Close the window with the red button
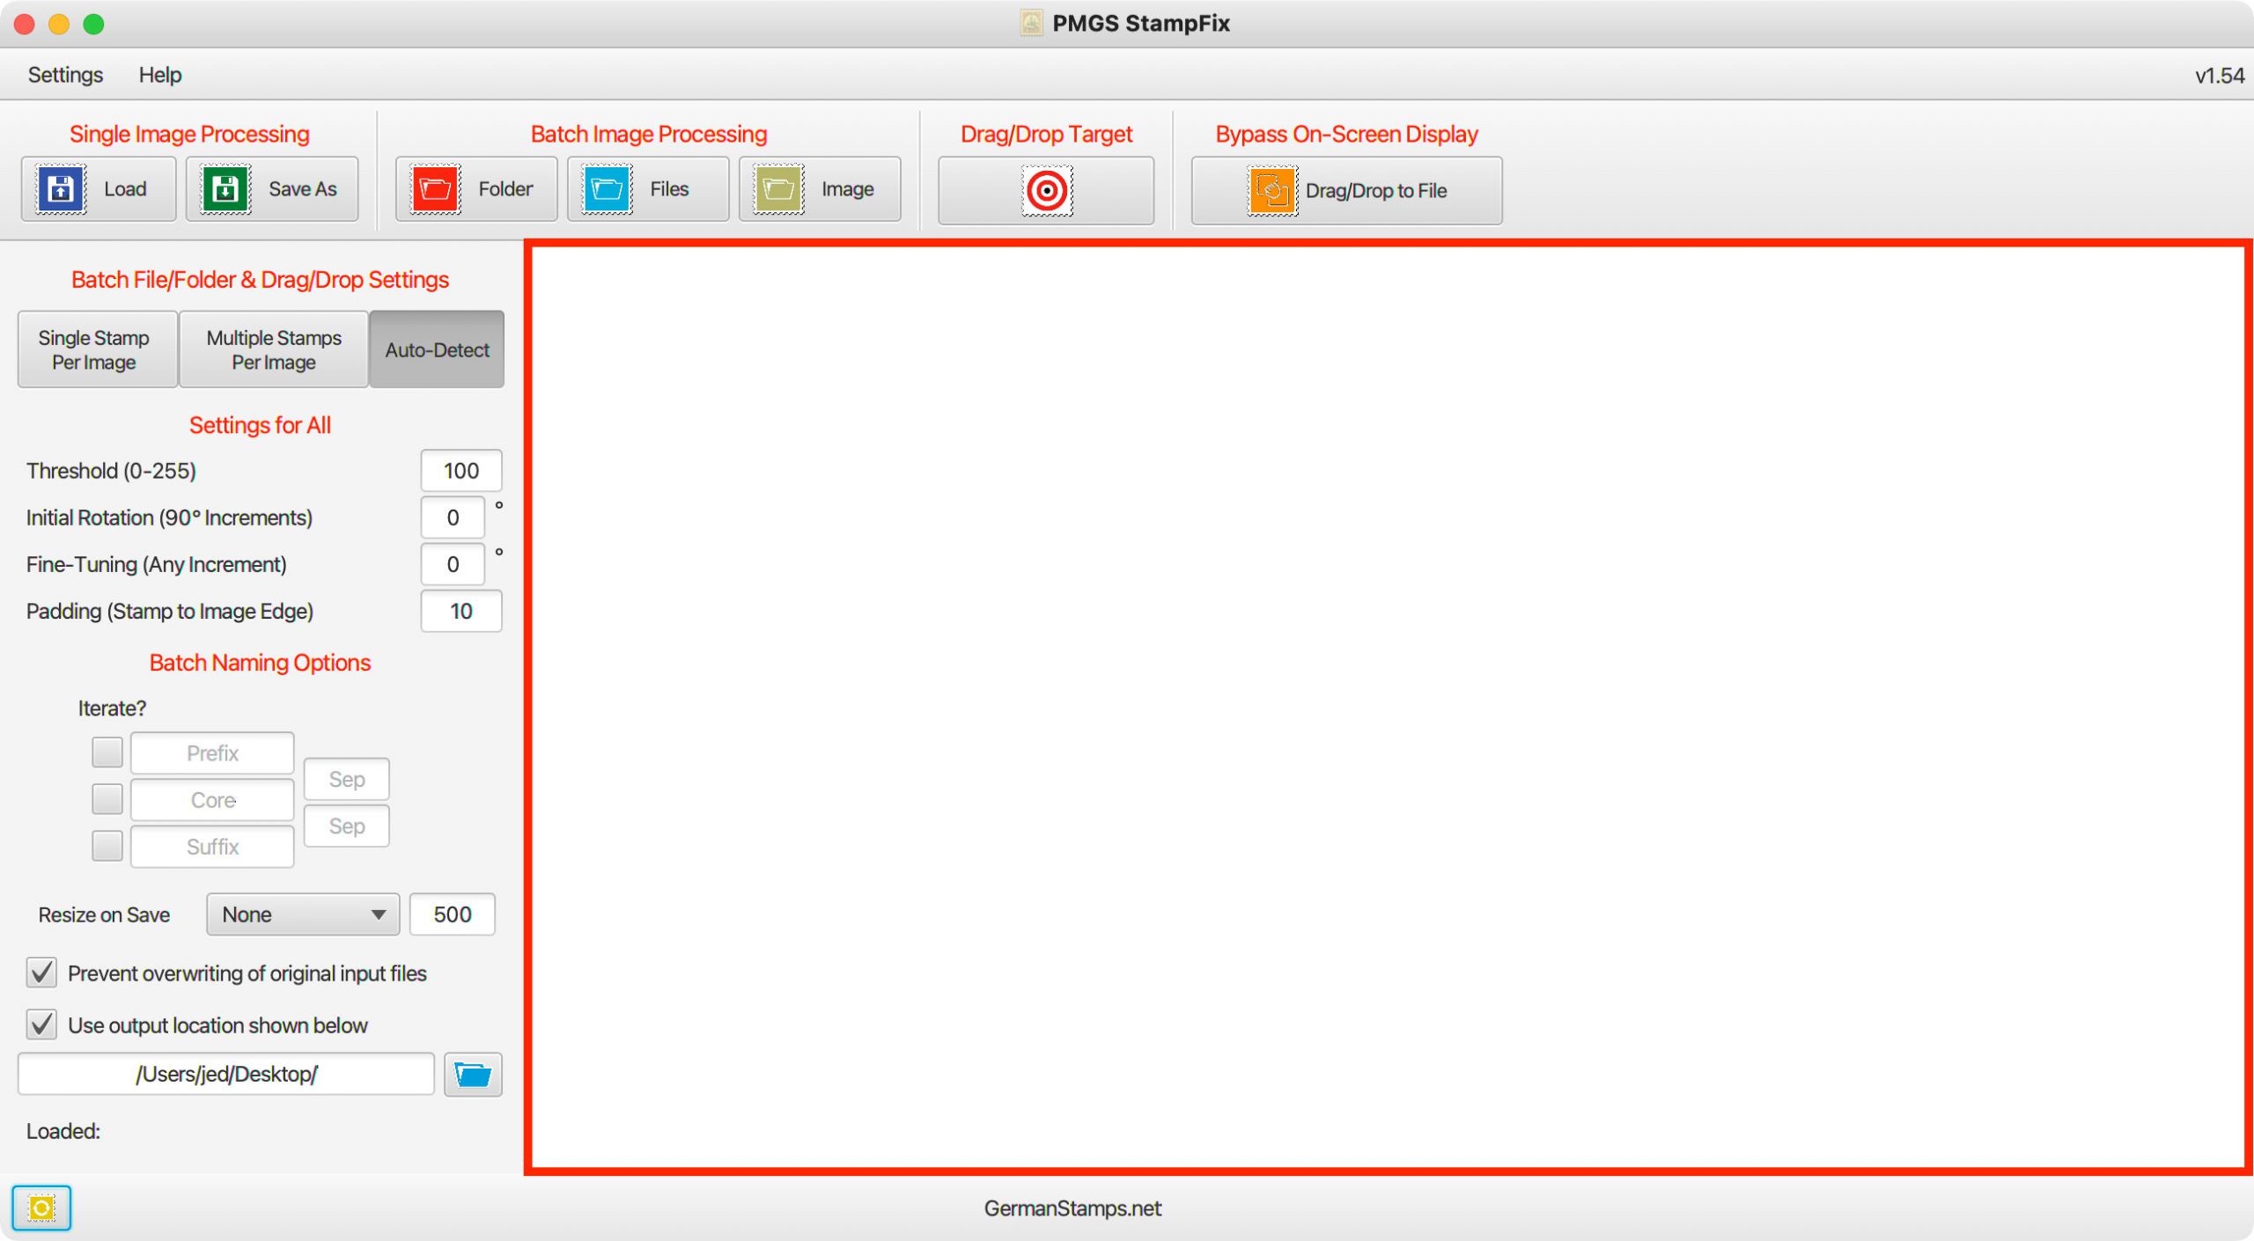Screen dimensions: 2254x1241 click(25, 24)
